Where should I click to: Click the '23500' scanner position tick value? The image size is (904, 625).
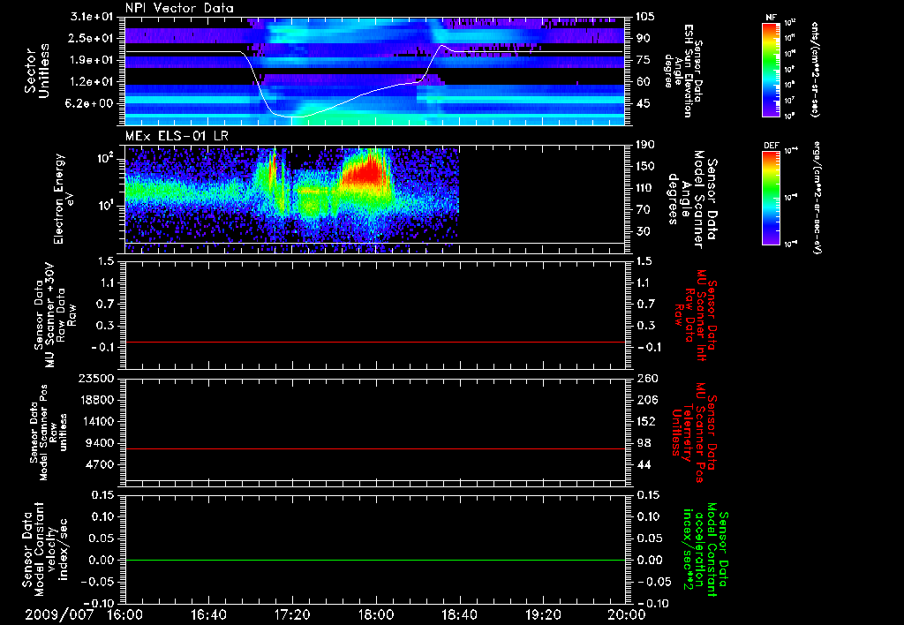96,379
